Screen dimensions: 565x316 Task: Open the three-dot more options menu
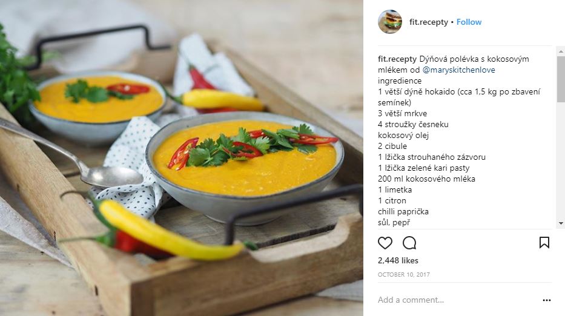547,300
